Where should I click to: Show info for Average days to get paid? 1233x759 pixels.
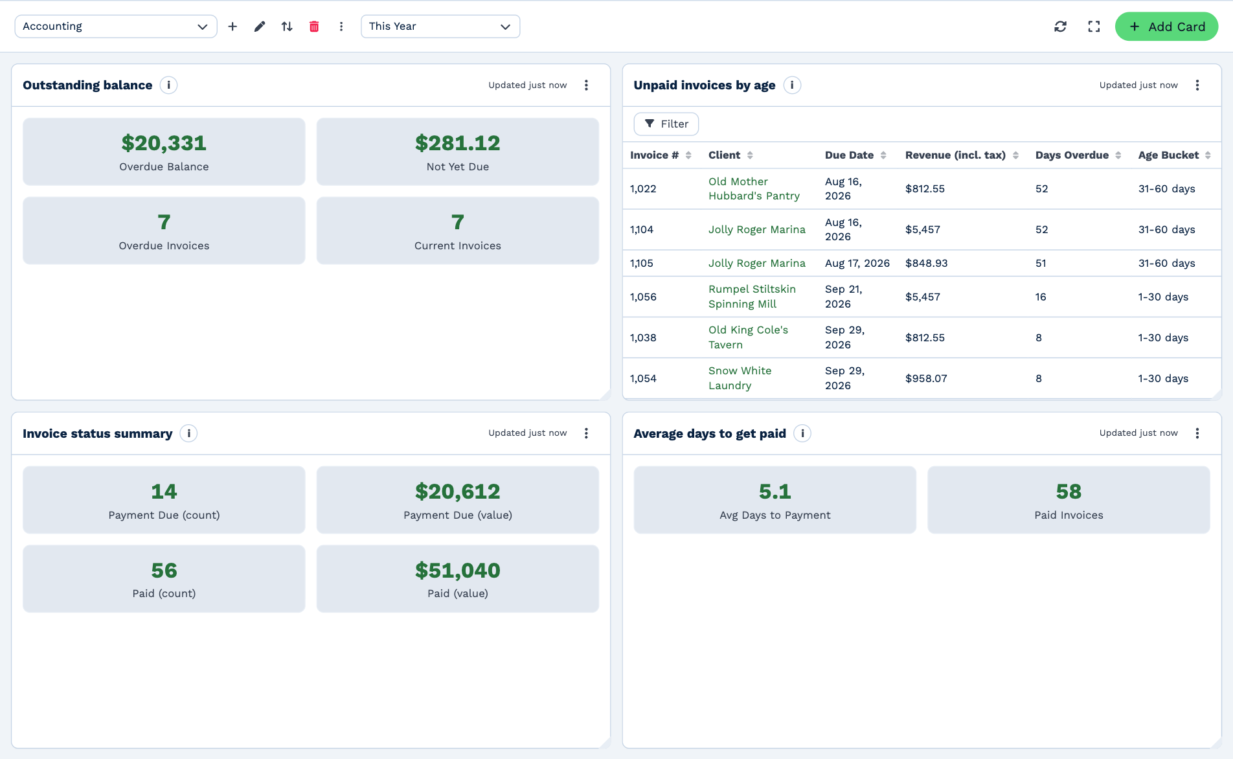(x=802, y=433)
